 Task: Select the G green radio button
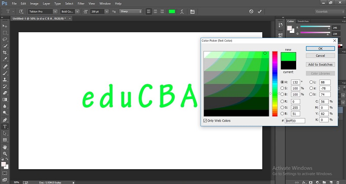click(x=282, y=108)
